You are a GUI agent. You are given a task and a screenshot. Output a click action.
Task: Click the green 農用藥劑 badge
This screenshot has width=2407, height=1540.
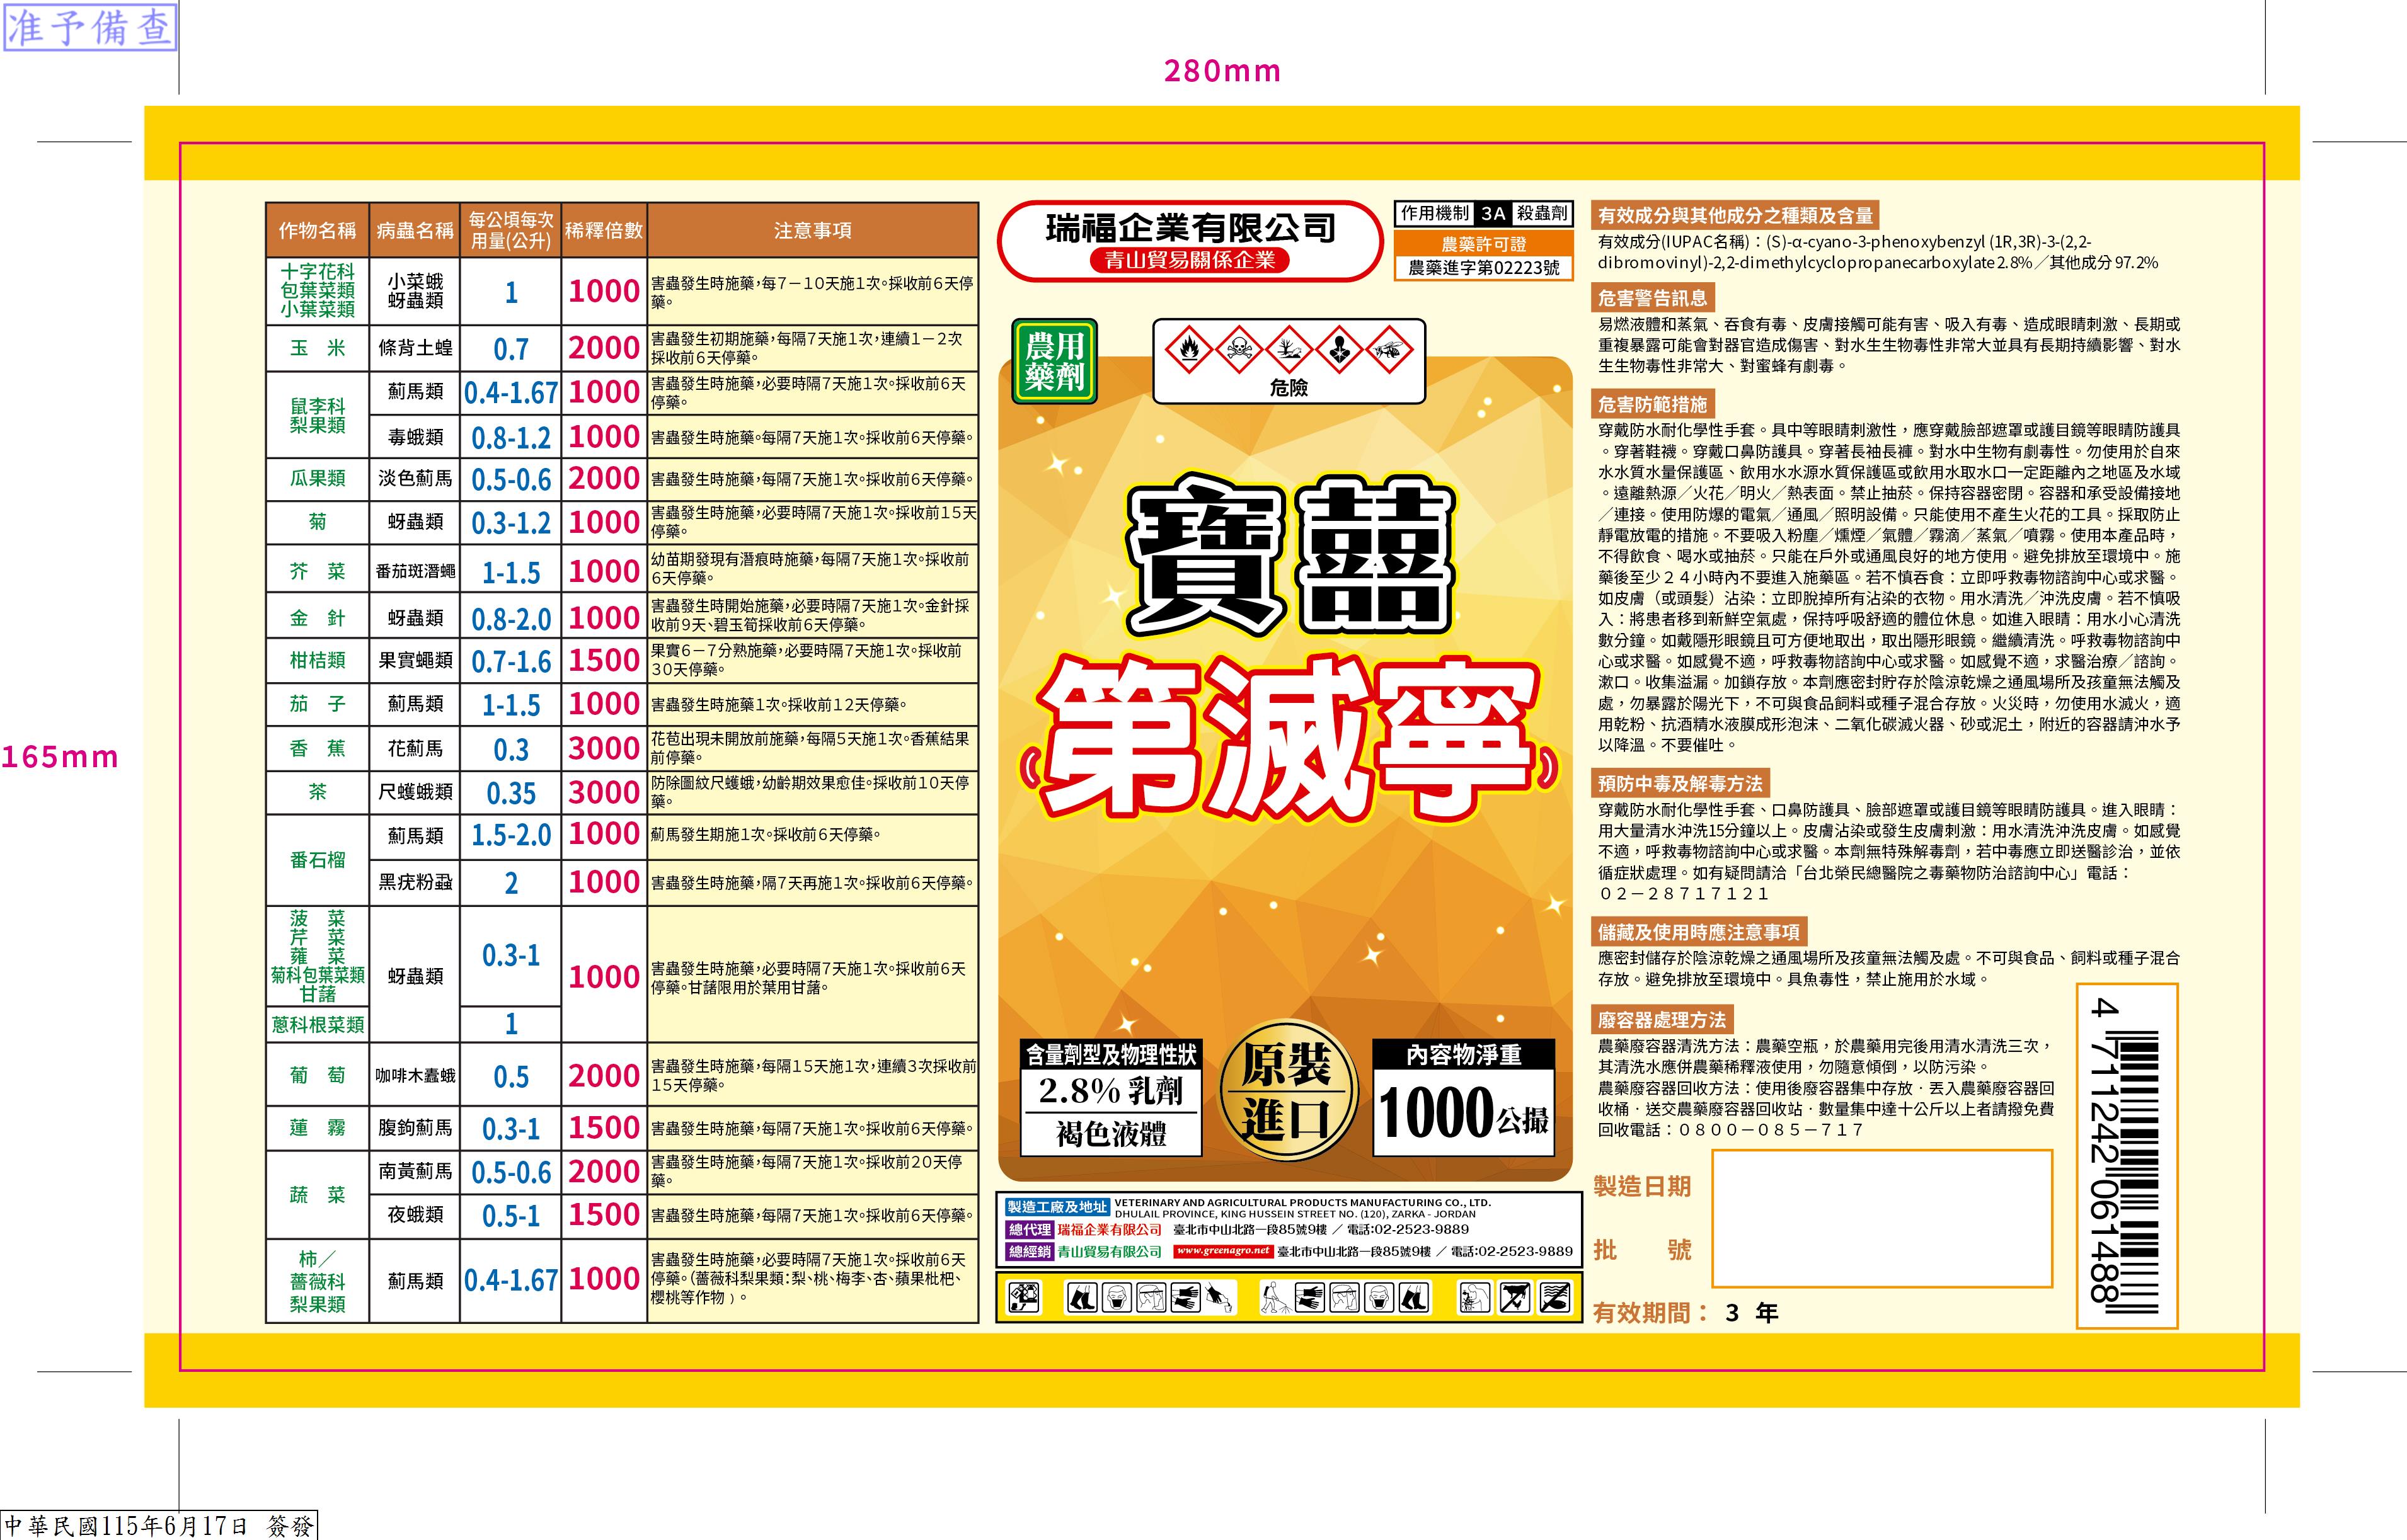point(1054,361)
